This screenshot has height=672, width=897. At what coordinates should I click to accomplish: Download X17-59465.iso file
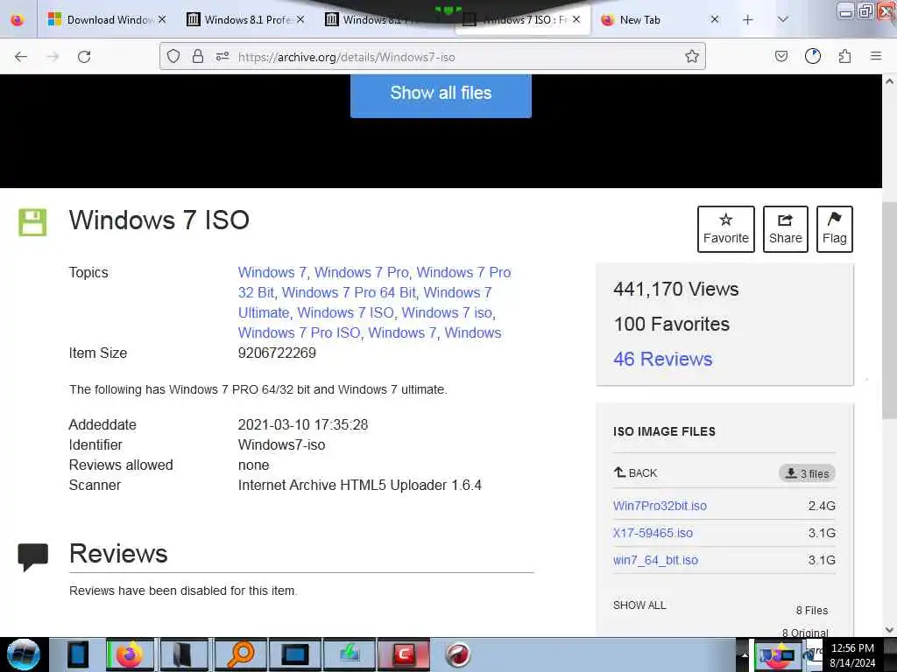653,533
